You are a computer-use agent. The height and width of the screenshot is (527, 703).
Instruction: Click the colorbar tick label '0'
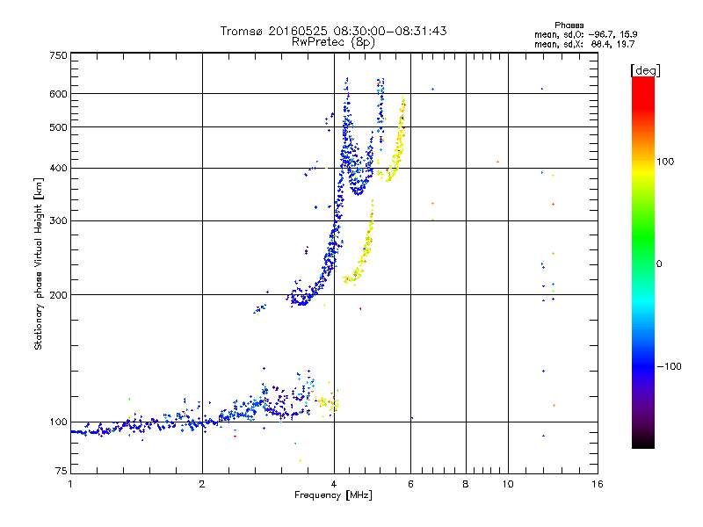(x=659, y=264)
